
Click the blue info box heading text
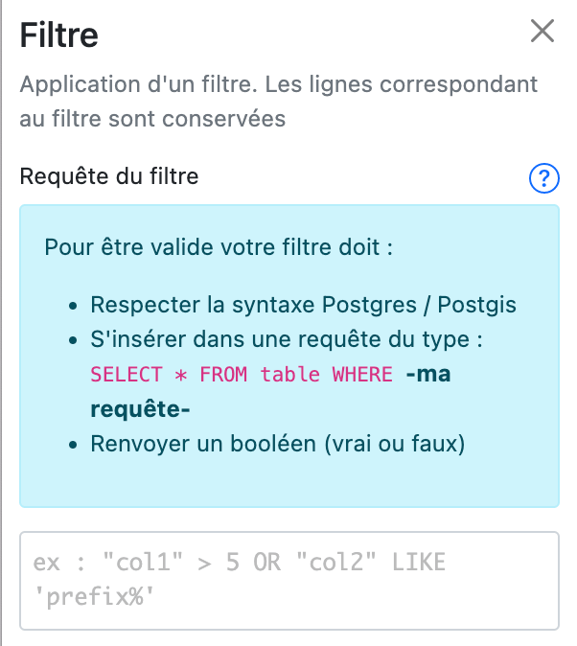tap(219, 247)
